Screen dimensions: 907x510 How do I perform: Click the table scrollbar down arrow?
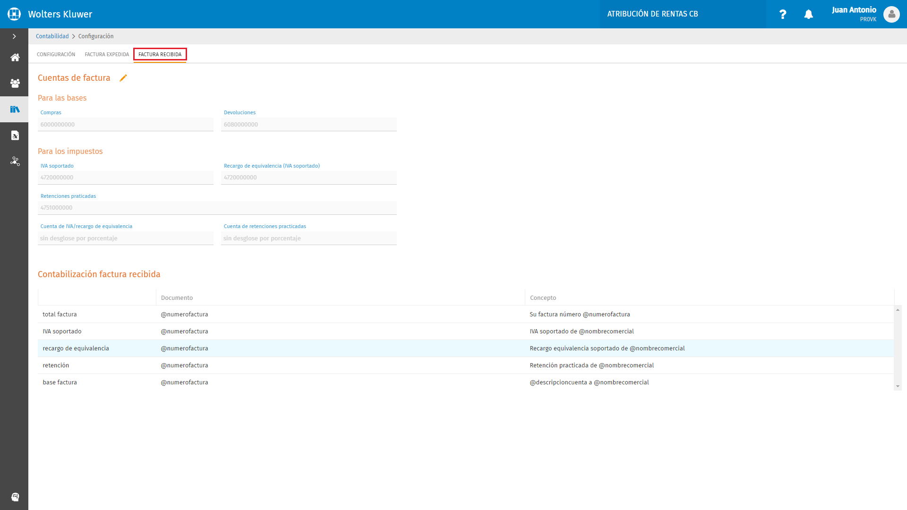898,386
